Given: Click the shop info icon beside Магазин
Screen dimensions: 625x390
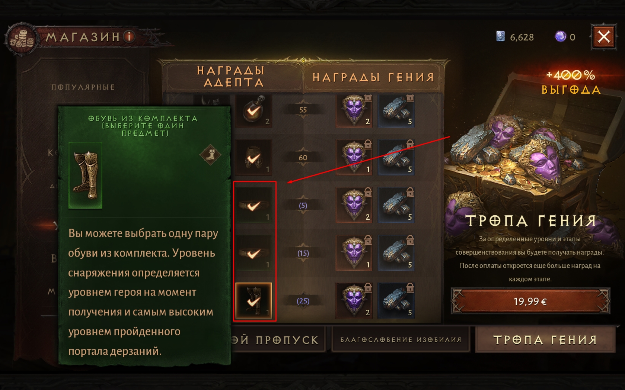Looking at the screenshot, I should pos(129,36).
